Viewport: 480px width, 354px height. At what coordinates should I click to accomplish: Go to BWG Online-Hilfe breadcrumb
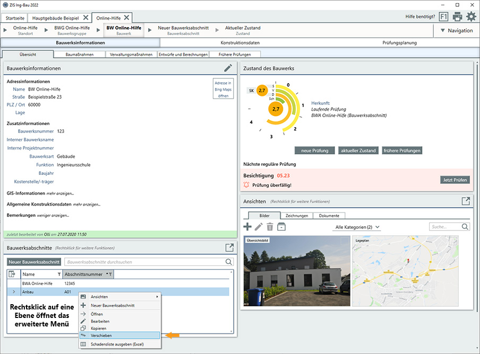pos(72,30)
